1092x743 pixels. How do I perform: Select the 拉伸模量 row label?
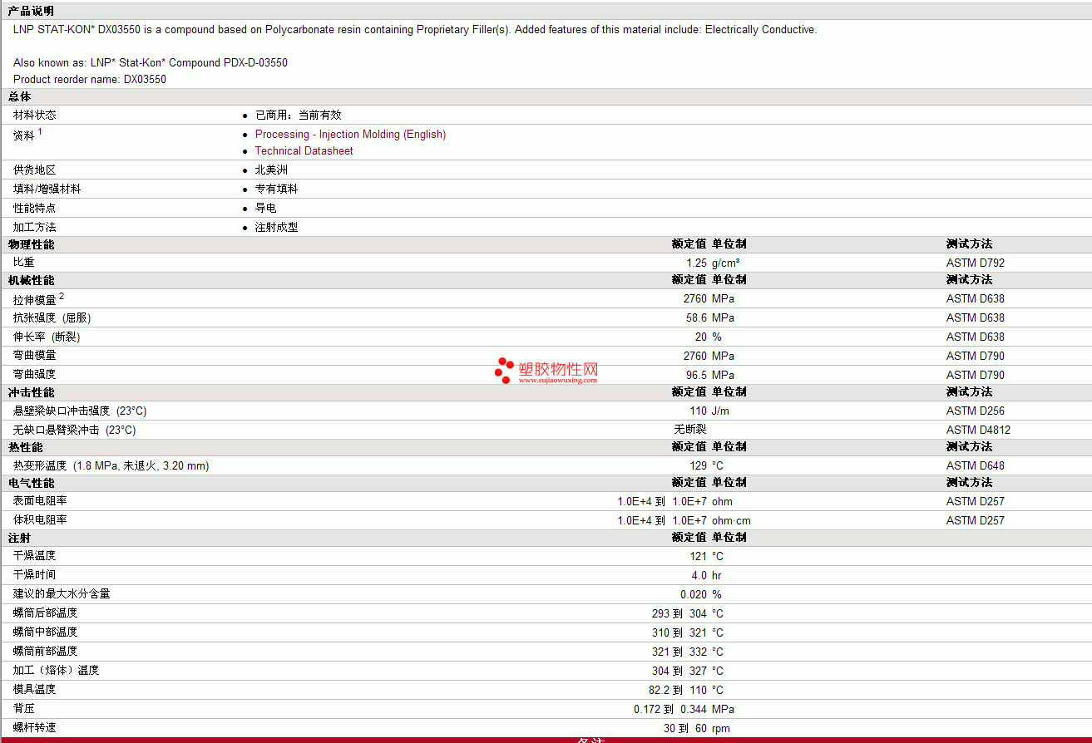[x=35, y=299]
